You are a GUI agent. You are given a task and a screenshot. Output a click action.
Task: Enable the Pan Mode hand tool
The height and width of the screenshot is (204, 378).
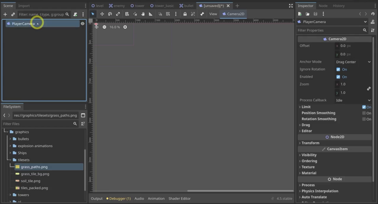pyautogui.click(x=143, y=14)
